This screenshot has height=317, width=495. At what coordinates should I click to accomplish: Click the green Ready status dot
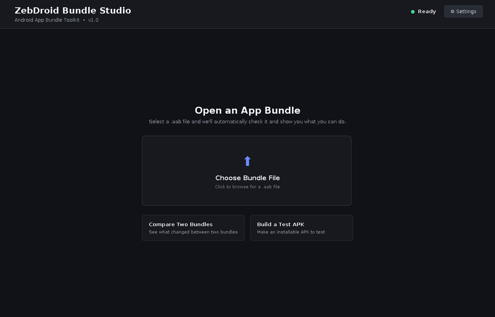point(413,12)
